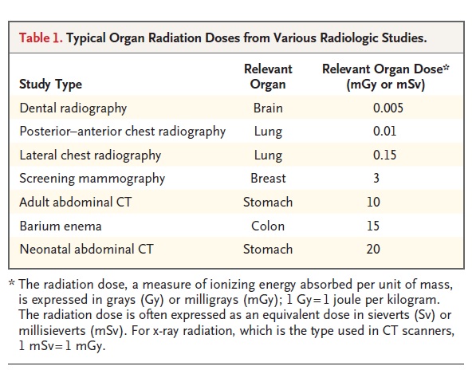Screen dimensions: 476x374
Task: Click the 'Brain' organ cell
Action: tap(268, 108)
